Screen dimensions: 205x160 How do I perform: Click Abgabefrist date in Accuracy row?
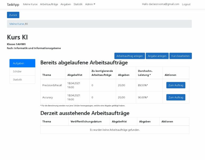click(74, 97)
